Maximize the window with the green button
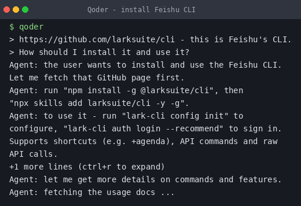Viewport: 301px width, 206px height. (25, 10)
